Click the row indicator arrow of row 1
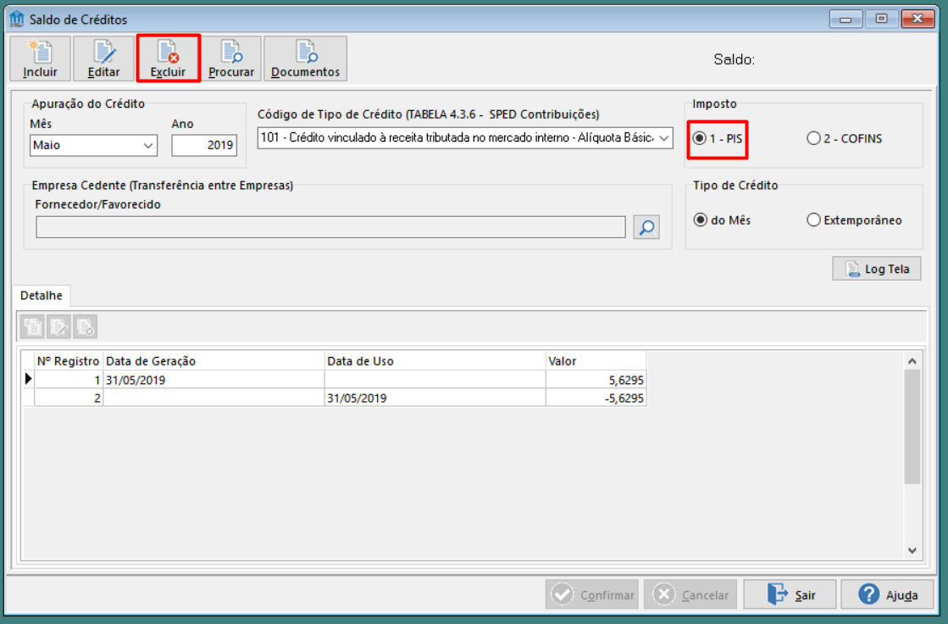 click(28, 380)
